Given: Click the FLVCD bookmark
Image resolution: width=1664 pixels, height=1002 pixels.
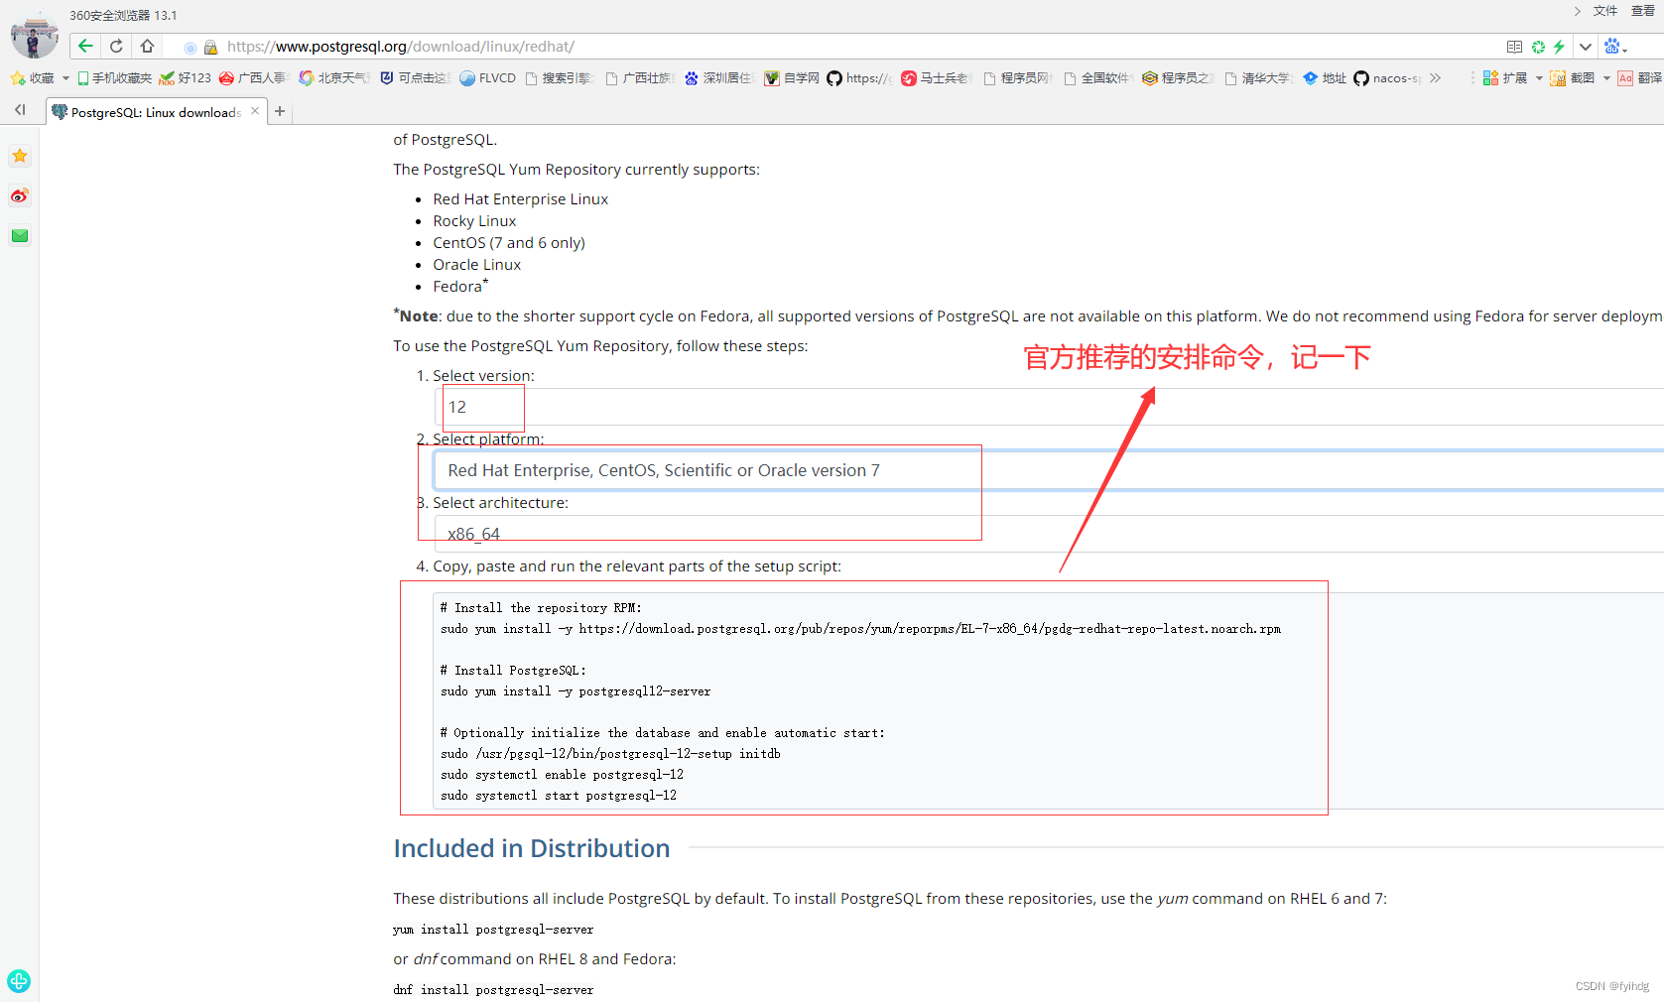Looking at the screenshot, I should pos(487,77).
